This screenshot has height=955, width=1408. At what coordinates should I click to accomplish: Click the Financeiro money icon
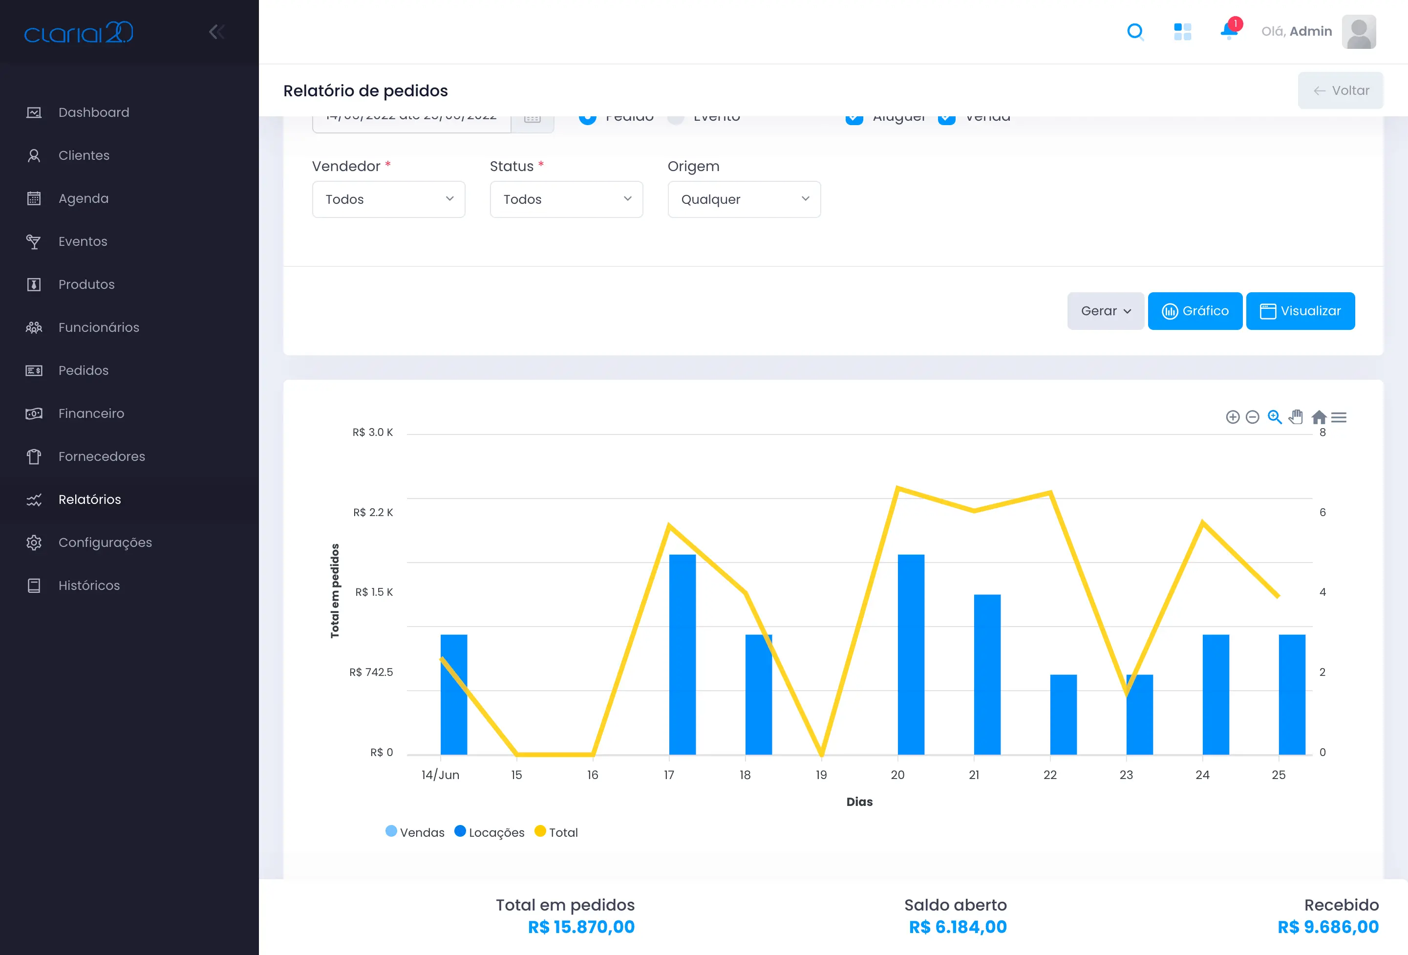(x=34, y=414)
